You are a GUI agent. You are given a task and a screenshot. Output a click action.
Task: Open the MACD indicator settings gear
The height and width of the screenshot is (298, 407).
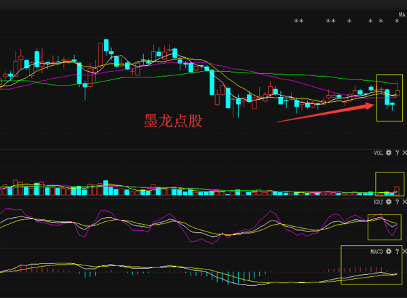tap(388, 251)
